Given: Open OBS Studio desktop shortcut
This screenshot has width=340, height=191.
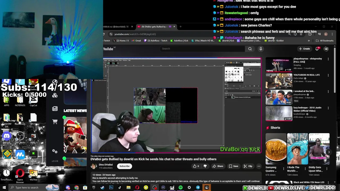Looking at the screenshot, I should click(20, 138).
